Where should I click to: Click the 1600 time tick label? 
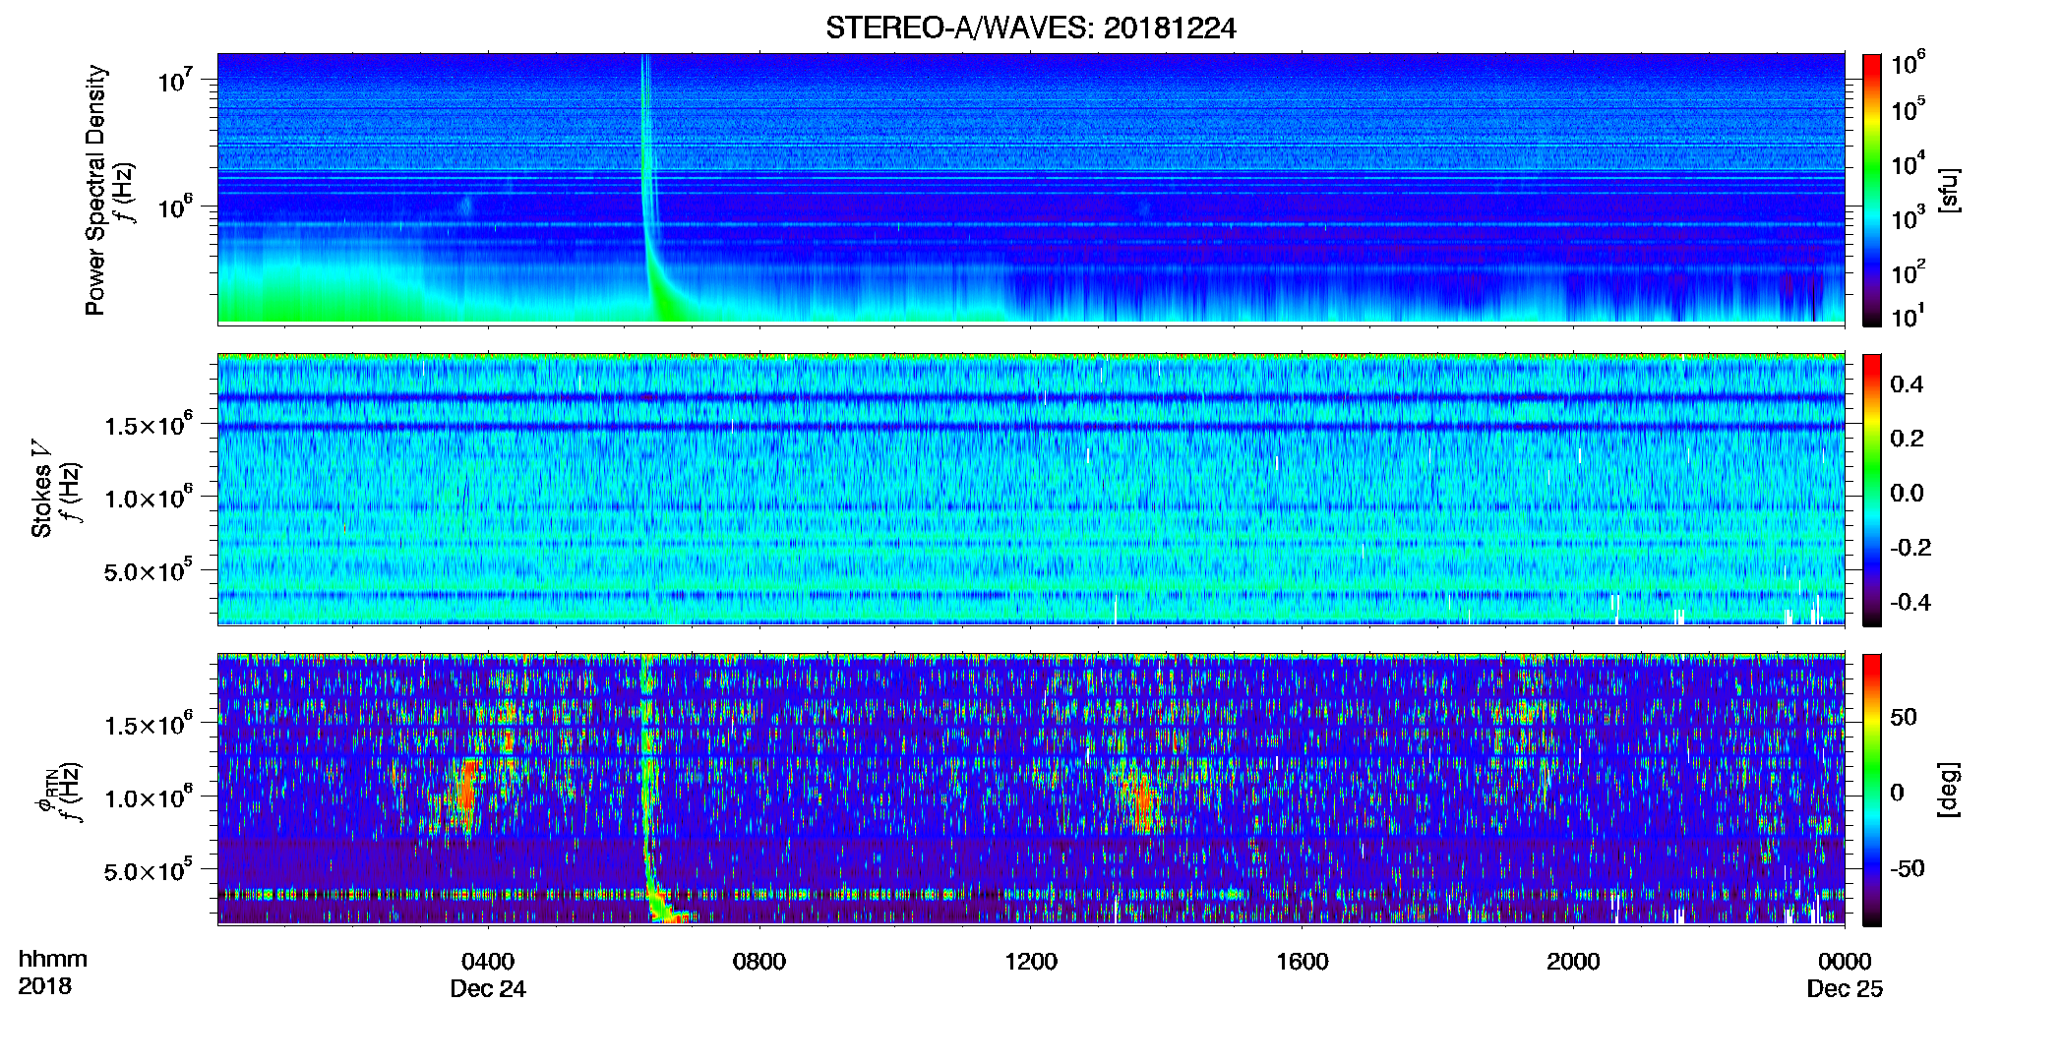[x=1302, y=961]
